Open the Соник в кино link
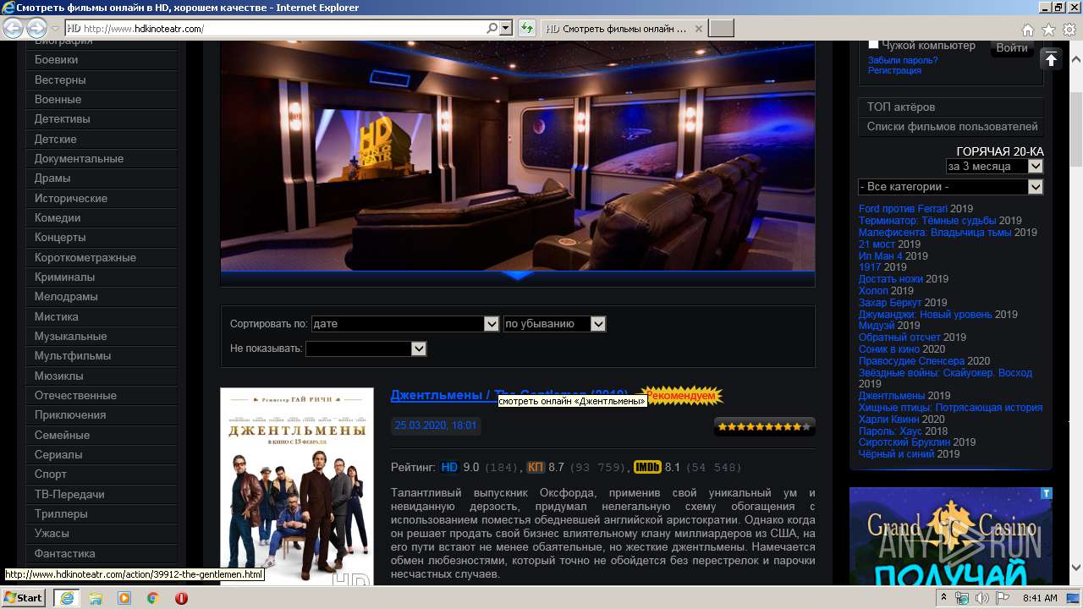Viewport: 1083px width, 609px height. 889,349
